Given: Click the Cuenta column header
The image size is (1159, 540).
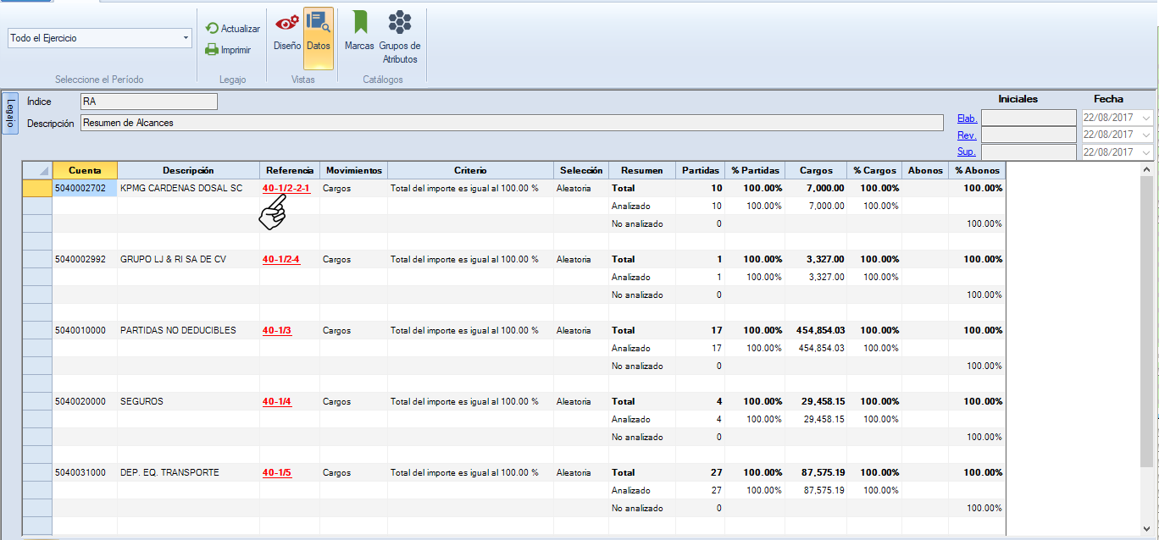Looking at the screenshot, I should tap(85, 170).
